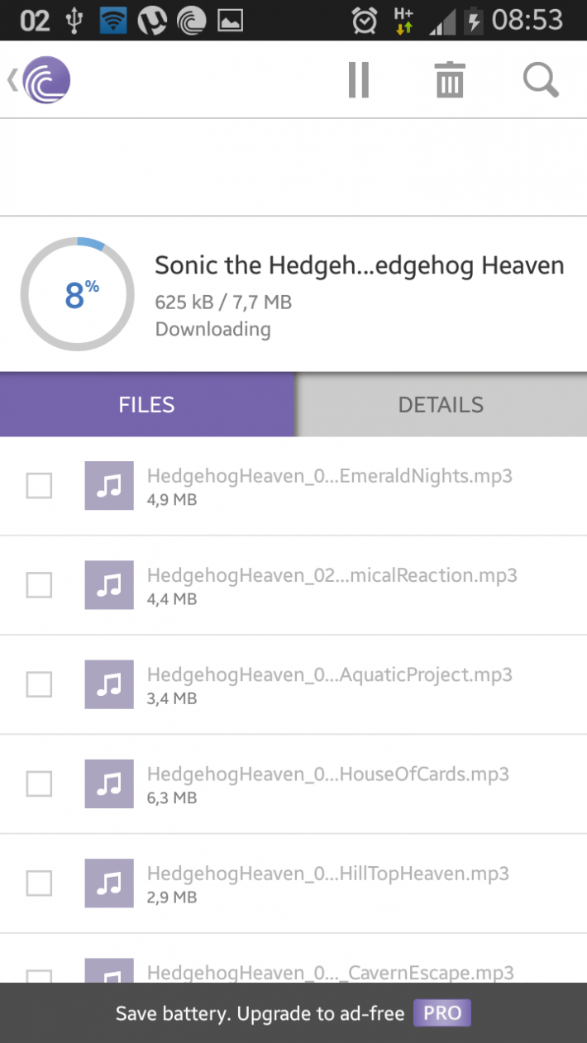Screen dimensions: 587x1043
Task: Select the HillTopHeaven.mp3 checkbox
Action: click(x=39, y=883)
